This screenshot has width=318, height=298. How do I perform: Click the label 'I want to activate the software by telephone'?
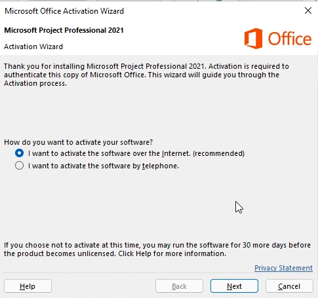click(x=104, y=166)
